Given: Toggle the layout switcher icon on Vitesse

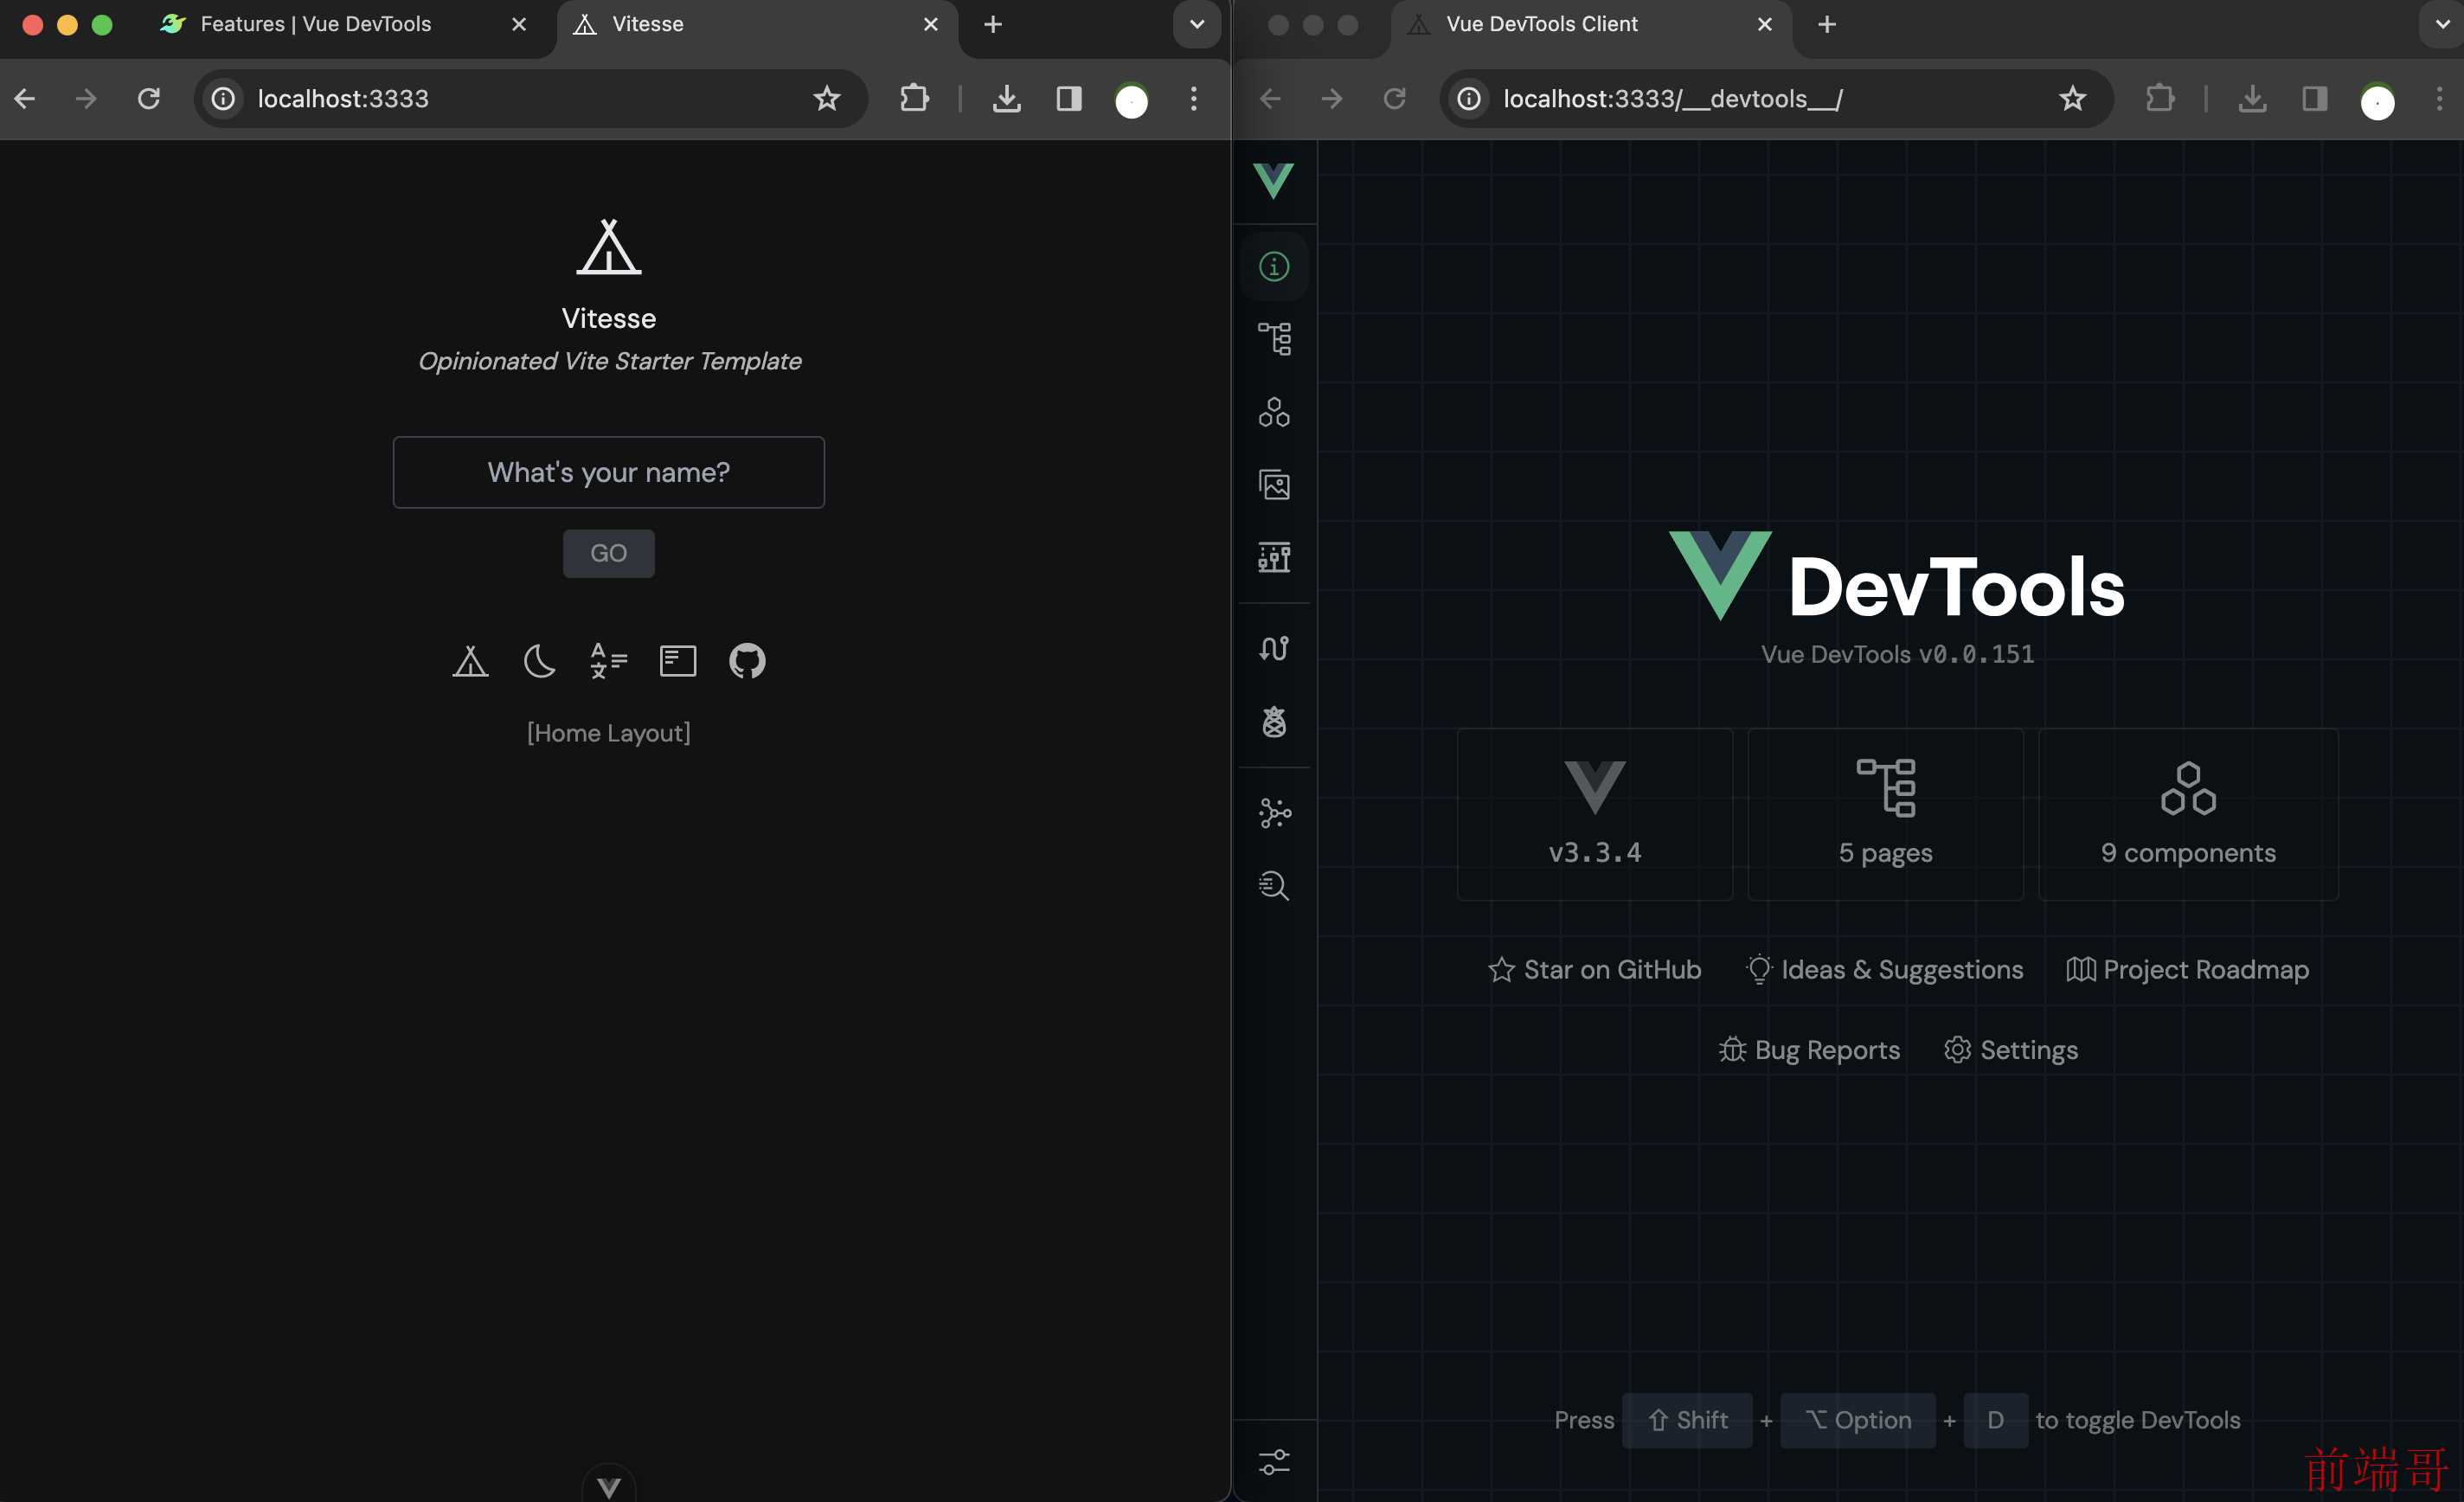Looking at the screenshot, I should 677,660.
